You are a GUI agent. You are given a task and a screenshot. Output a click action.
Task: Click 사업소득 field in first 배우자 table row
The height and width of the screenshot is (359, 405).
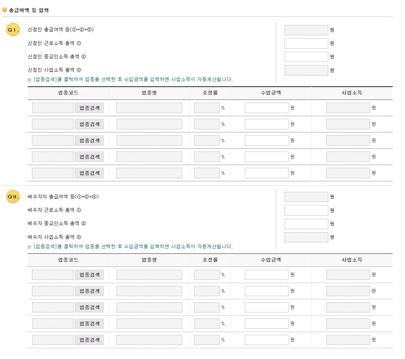coord(348,275)
